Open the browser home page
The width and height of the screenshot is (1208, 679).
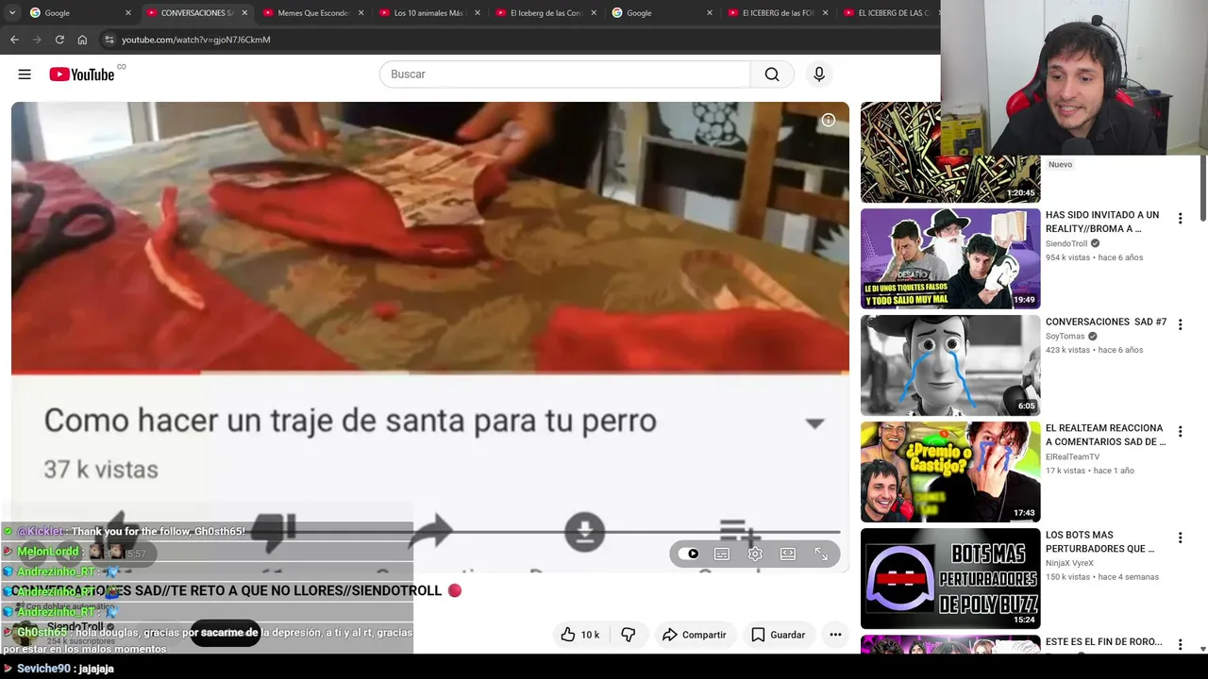point(82,40)
